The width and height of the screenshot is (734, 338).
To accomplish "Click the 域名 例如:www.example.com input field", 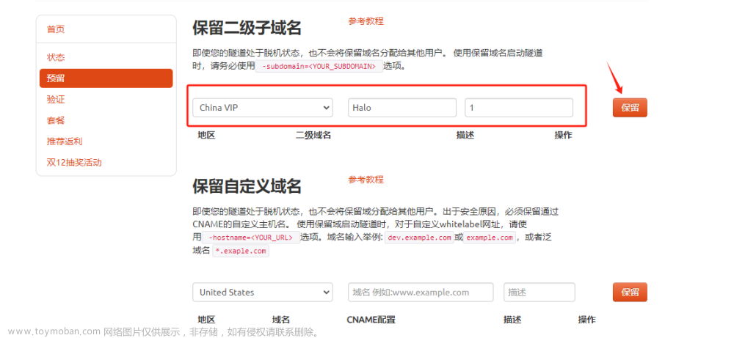I will [x=421, y=293].
